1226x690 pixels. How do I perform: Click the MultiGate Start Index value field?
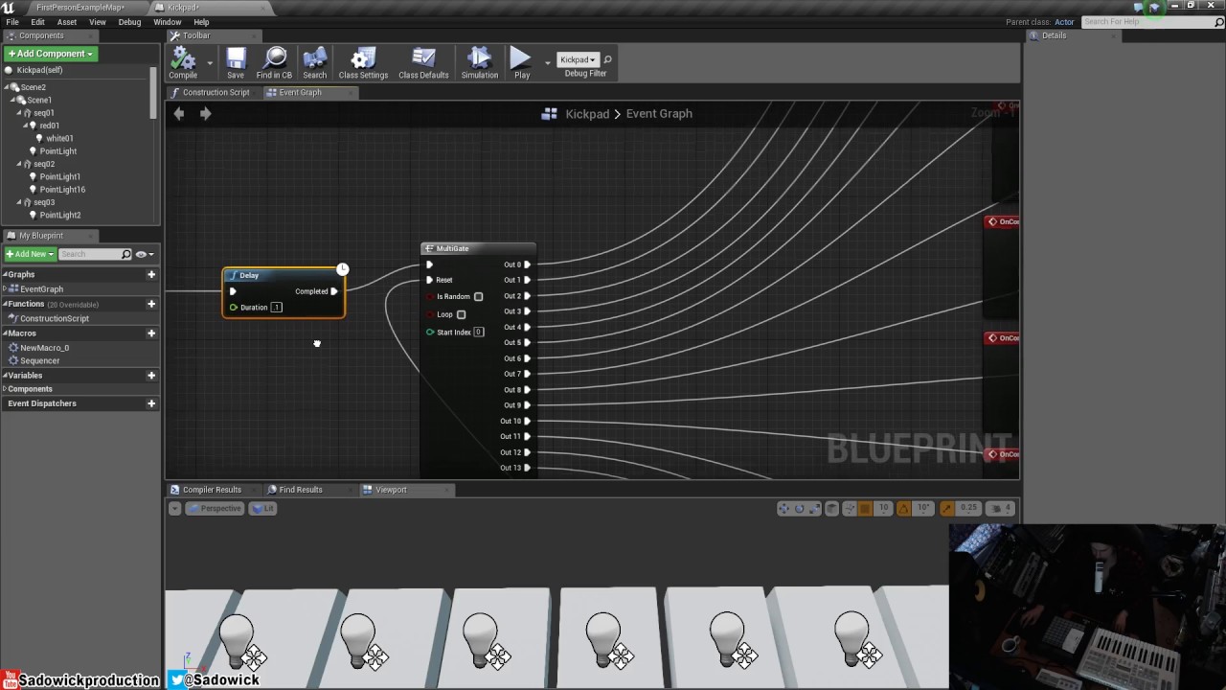click(x=479, y=332)
